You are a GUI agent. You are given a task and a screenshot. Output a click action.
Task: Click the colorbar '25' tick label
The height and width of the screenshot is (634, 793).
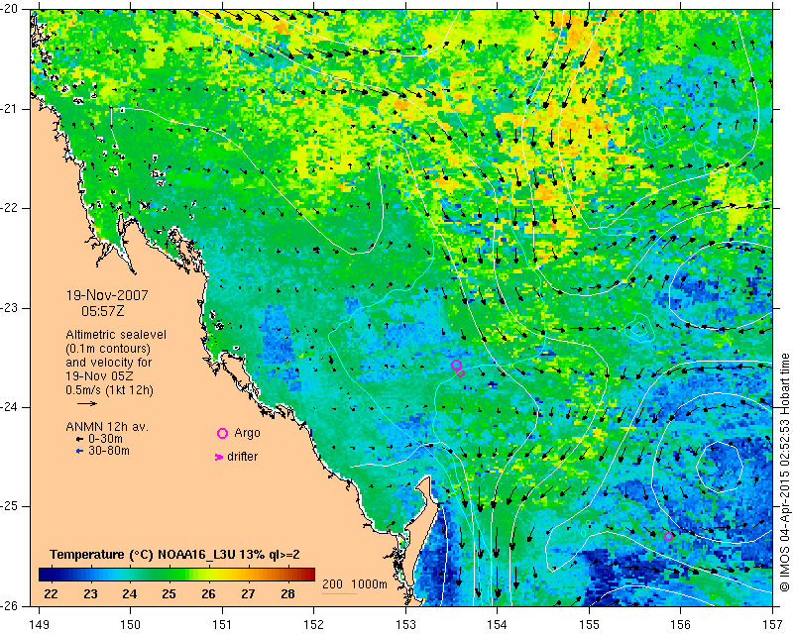(x=169, y=594)
